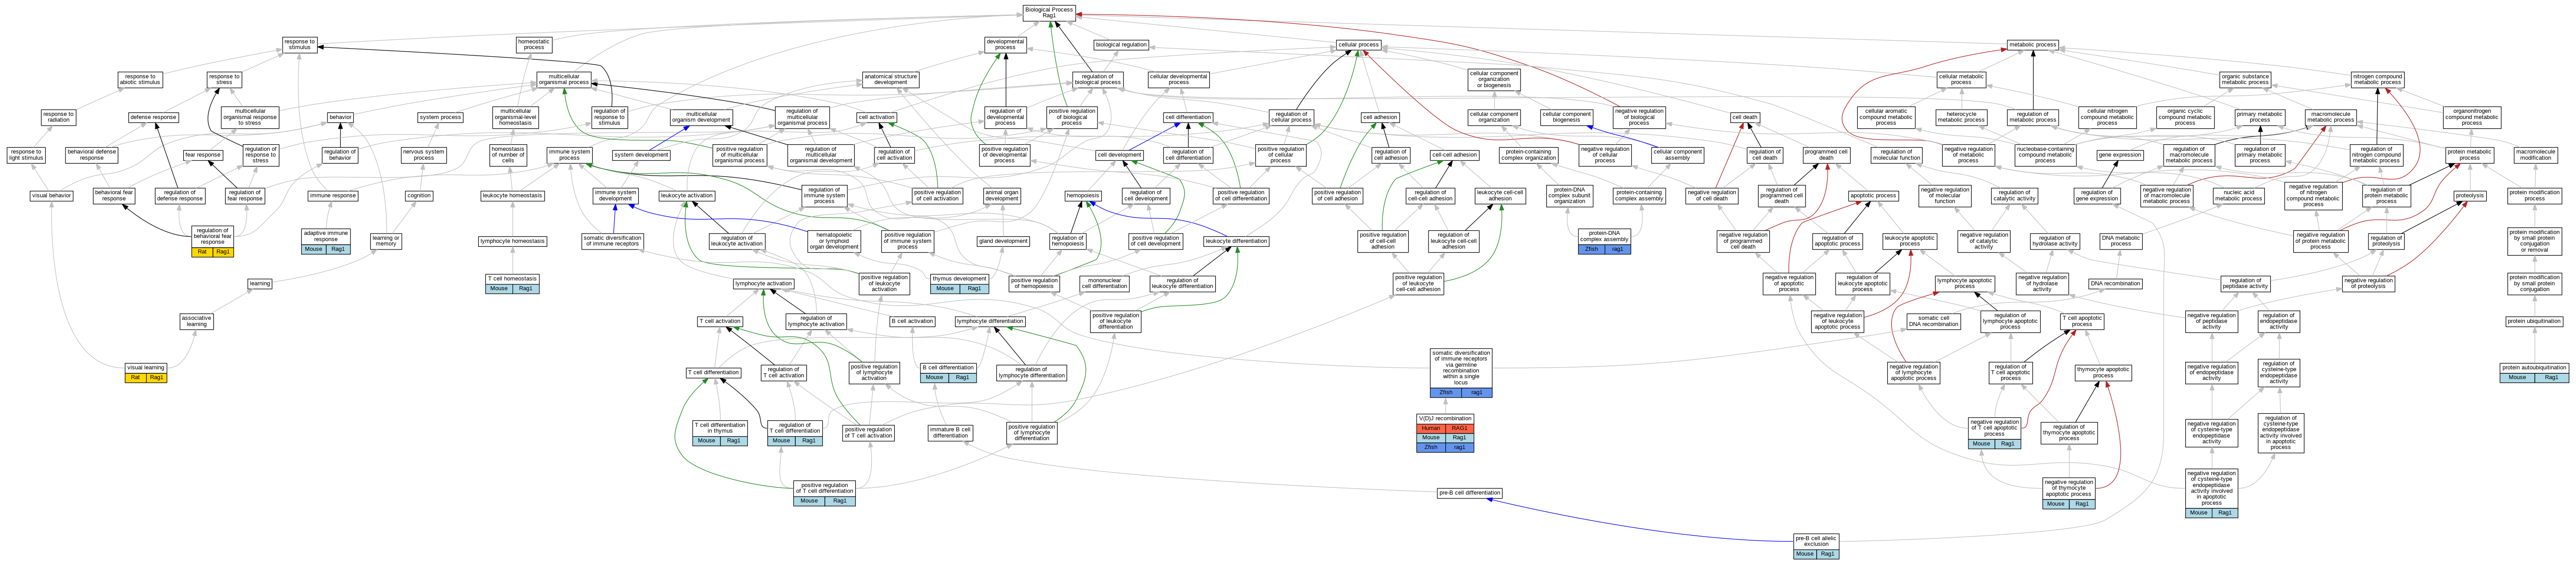Click the 'leukocyte activation' node
The width and height of the screenshot is (2576, 564).
pos(687,196)
